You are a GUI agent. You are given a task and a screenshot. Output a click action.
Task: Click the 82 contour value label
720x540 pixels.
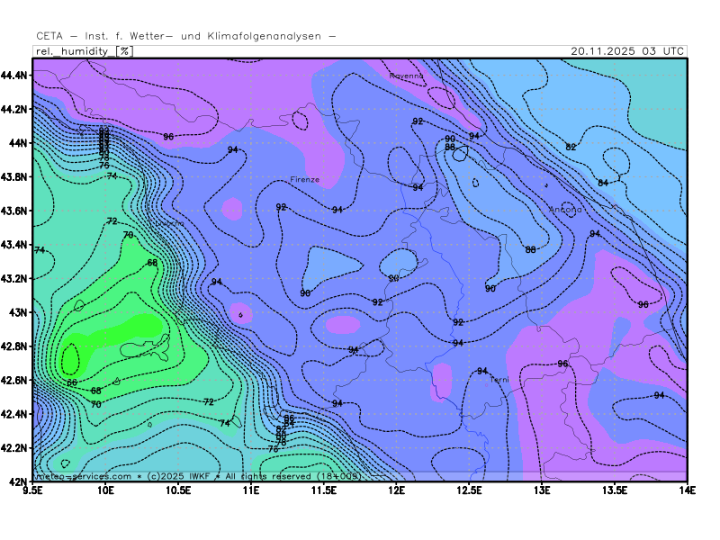(571, 147)
